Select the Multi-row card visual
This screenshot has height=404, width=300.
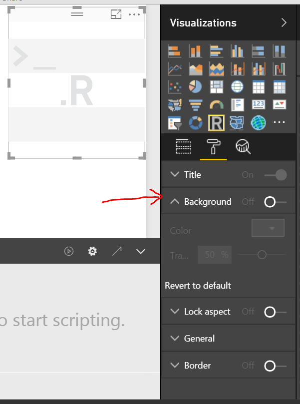tap(238, 105)
